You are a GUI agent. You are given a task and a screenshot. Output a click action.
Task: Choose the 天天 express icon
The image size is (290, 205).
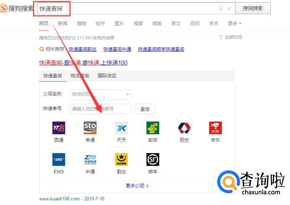pyautogui.click(x=122, y=128)
